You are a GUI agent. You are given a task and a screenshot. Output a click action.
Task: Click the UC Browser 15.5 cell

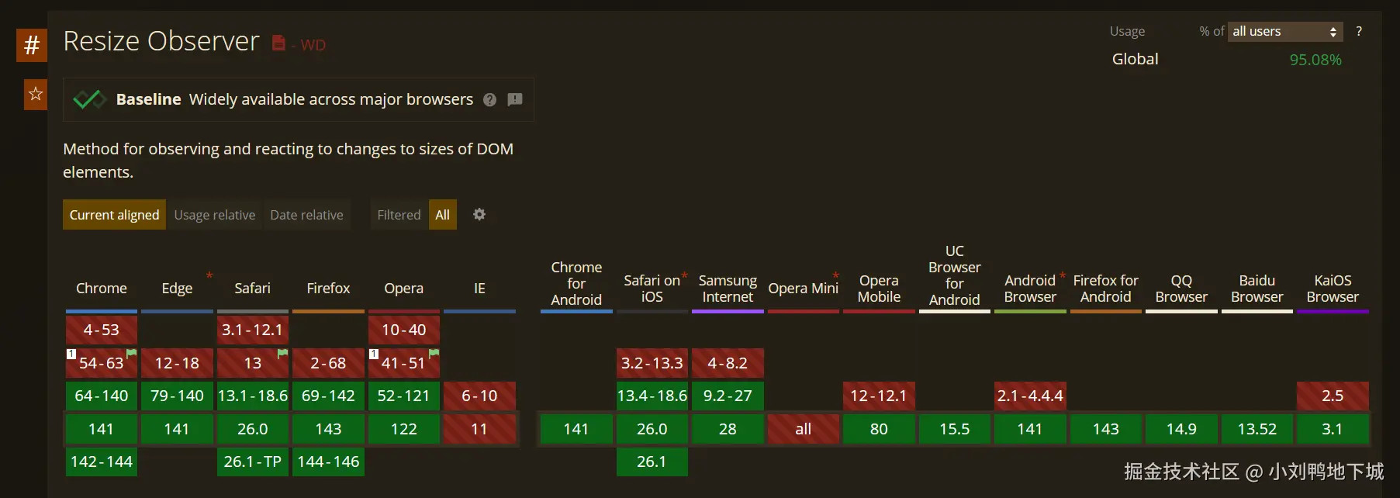[954, 429]
